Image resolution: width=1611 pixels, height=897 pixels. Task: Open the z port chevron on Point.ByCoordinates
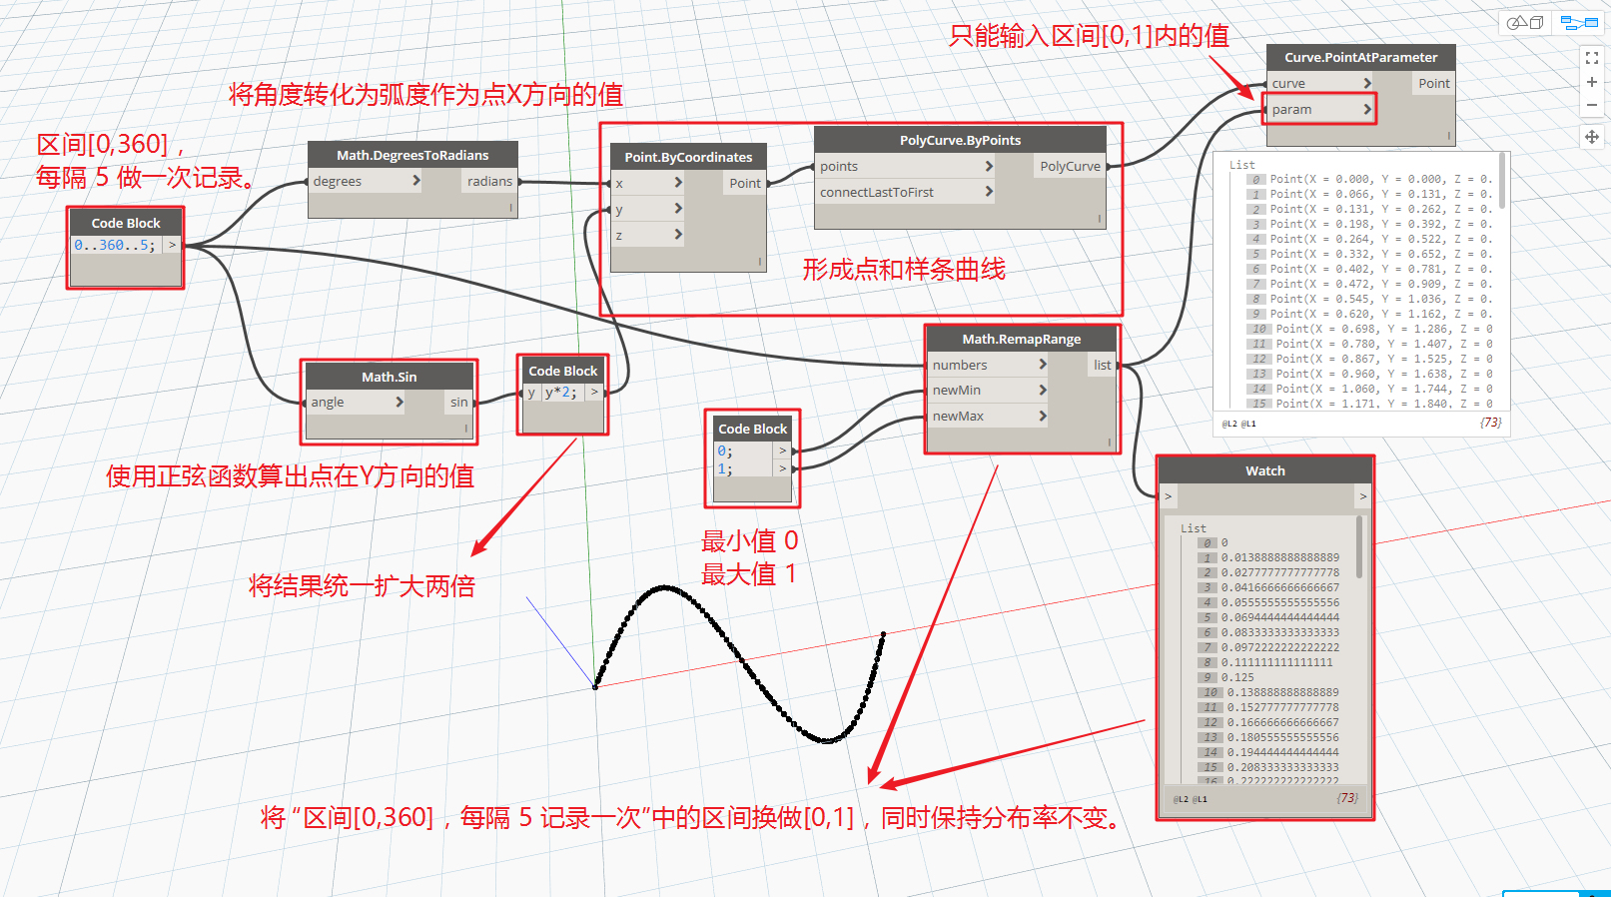point(678,235)
